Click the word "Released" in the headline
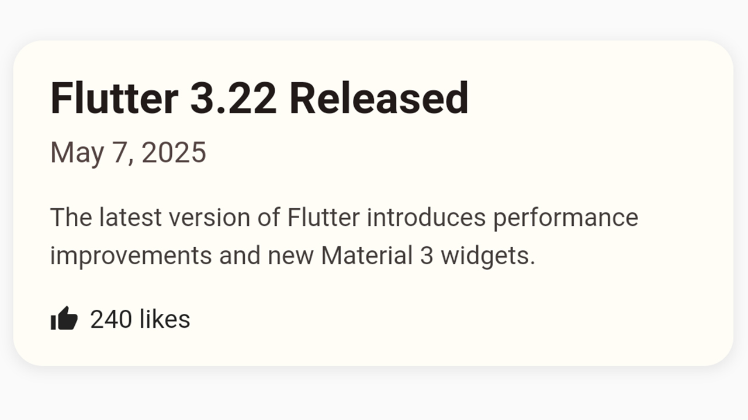This screenshot has width=748, height=420. (x=379, y=98)
